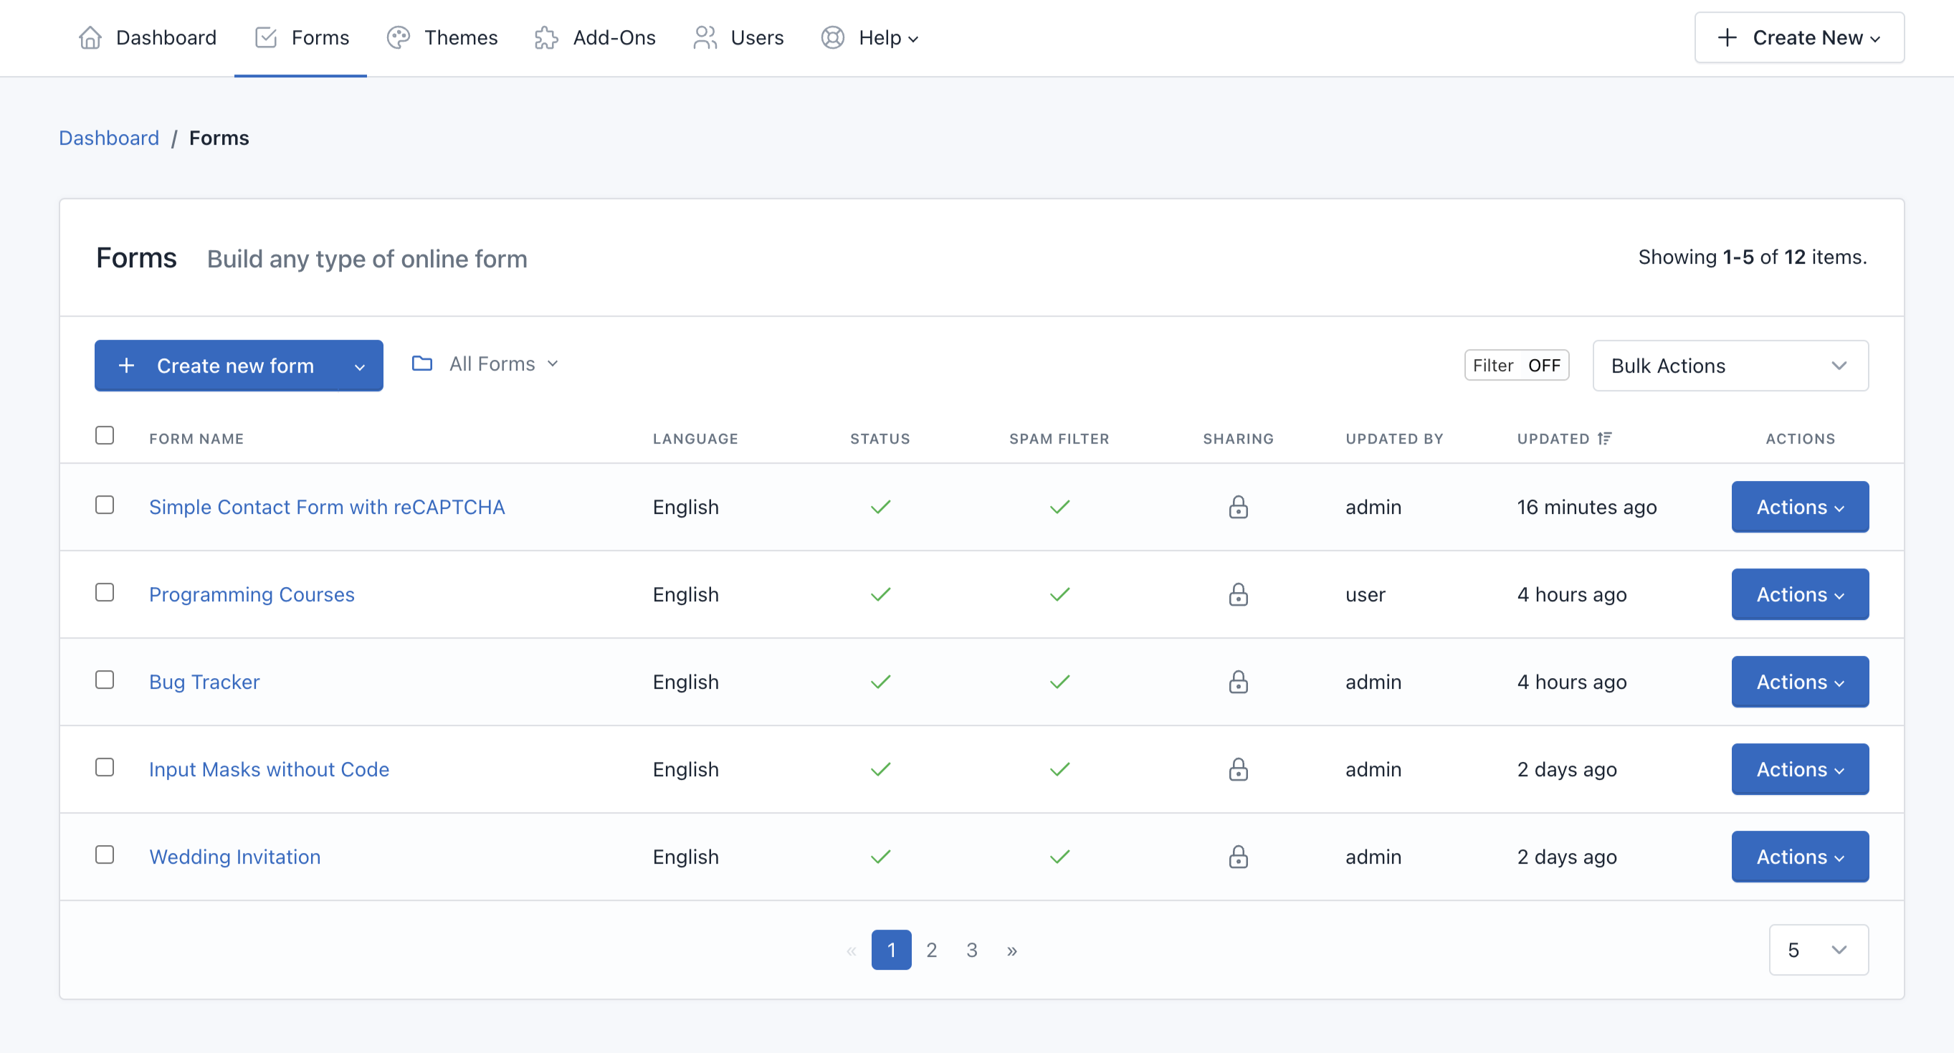Click the Themes palette icon
This screenshot has height=1053, width=1954.
tap(399, 38)
